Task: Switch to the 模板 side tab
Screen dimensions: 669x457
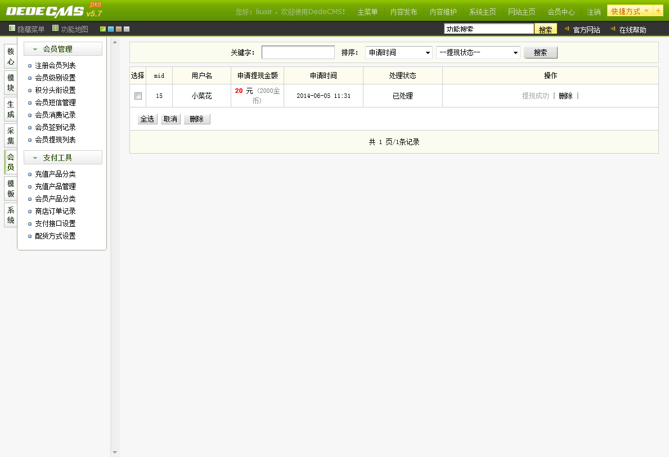Action: [11, 189]
